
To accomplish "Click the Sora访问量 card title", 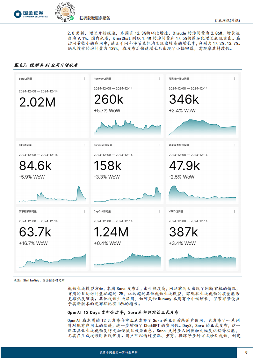I will tap(25, 79).
